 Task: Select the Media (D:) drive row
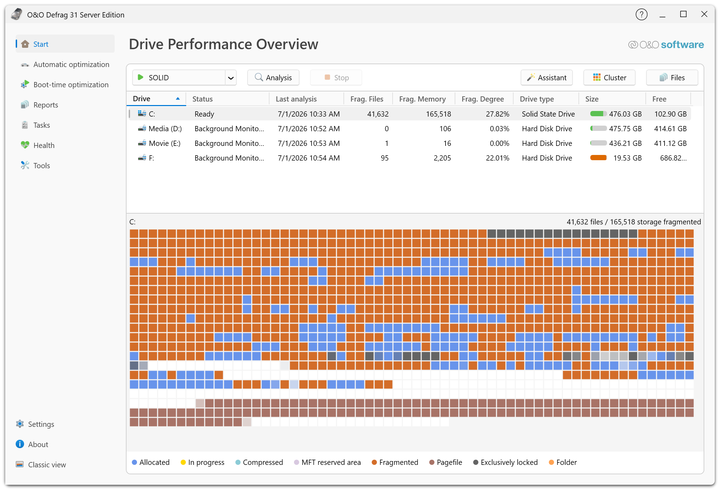pos(409,129)
